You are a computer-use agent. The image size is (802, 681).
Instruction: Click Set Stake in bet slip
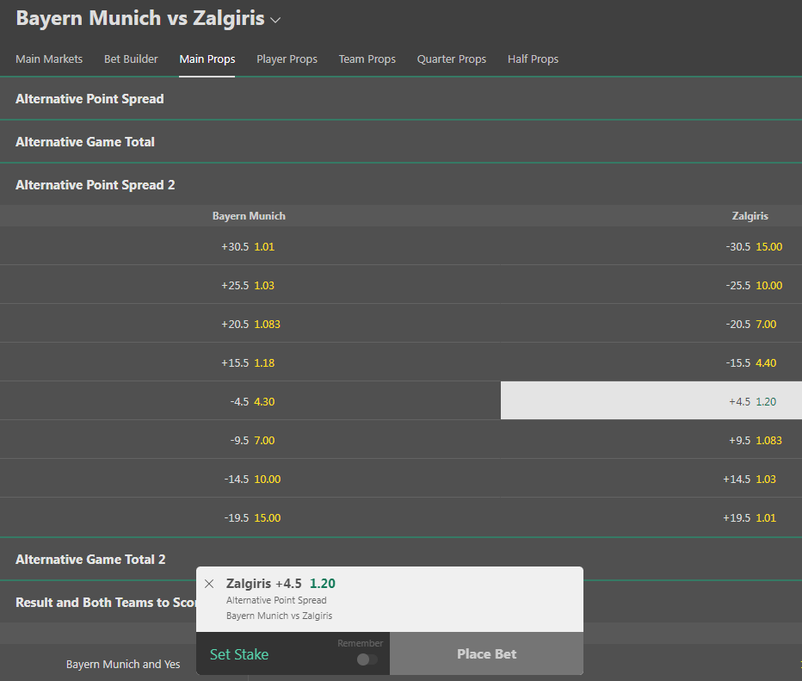(x=239, y=654)
